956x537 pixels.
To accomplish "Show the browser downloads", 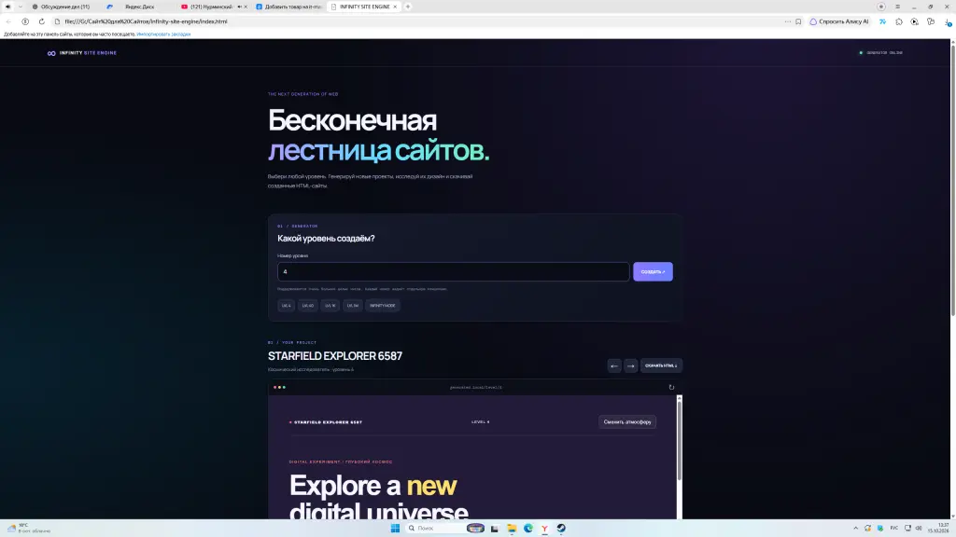I will point(948,22).
